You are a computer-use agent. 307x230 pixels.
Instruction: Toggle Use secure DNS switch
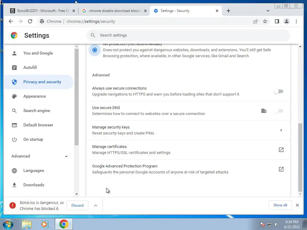279,111
